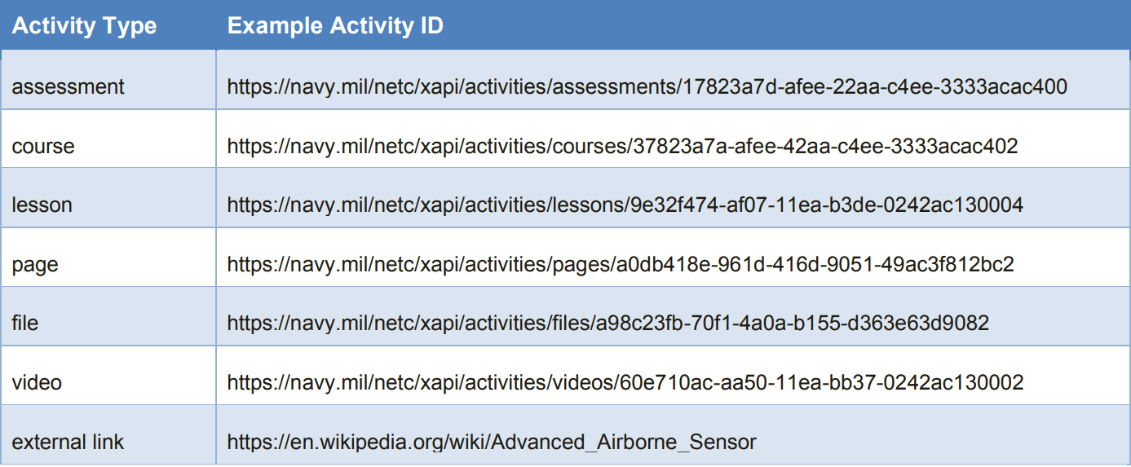The width and height of the screenshot is (1131, 467).
Task: Select the course activity type cell
Action: 43,147
